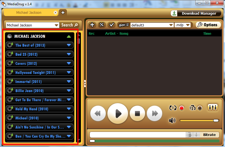This screenshot has height=147, width=225.
Task: Open the Options settings
Action: pyautogui.click(x=208, y=25)
